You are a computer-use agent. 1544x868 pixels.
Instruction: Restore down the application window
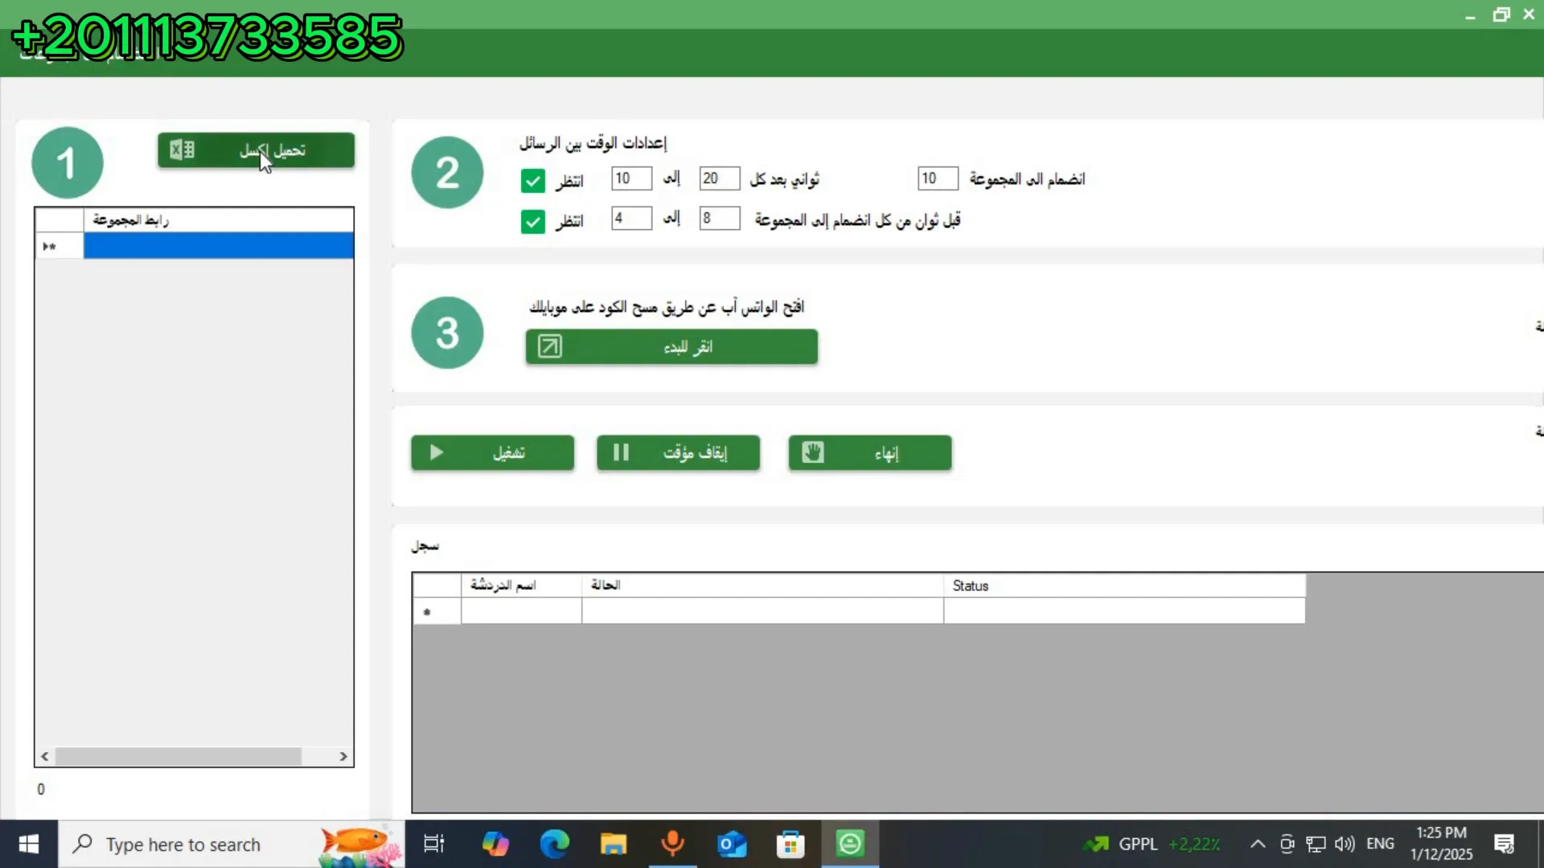[x=1501, y=15]
